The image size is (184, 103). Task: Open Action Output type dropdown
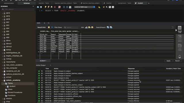tap(51, 65)
